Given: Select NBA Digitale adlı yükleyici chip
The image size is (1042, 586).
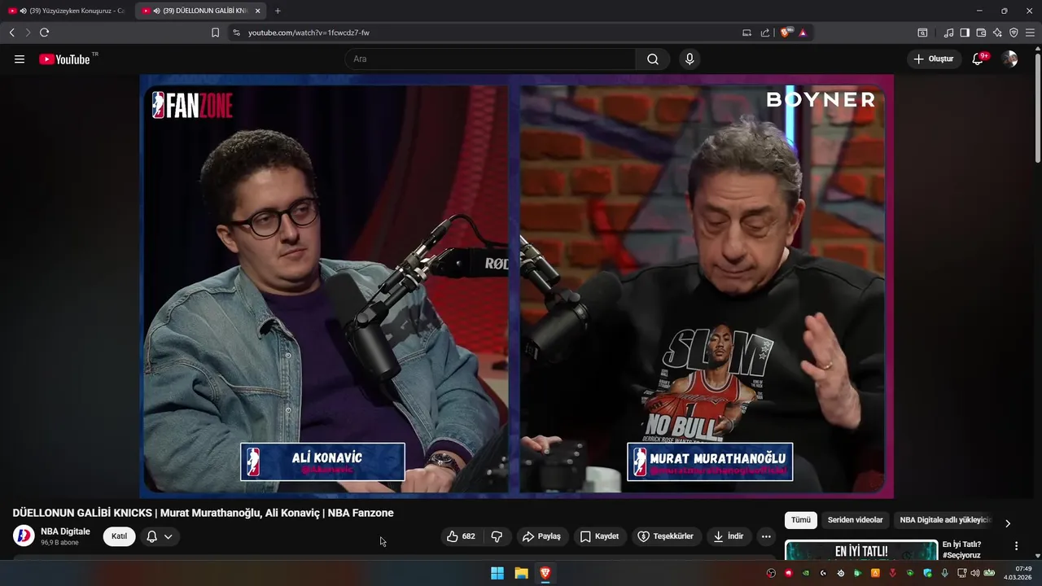Looking at the screenshot, I should click(x=944, y=520).
